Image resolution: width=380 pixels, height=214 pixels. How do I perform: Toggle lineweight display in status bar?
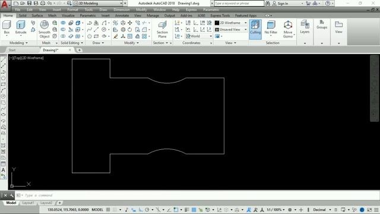[x=186, y=210]
